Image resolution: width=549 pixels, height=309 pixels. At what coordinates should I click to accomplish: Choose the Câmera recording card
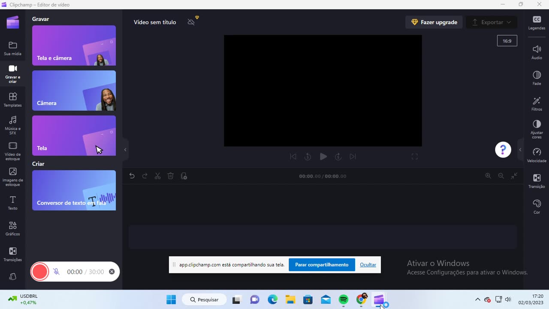[x=74, y=91]
